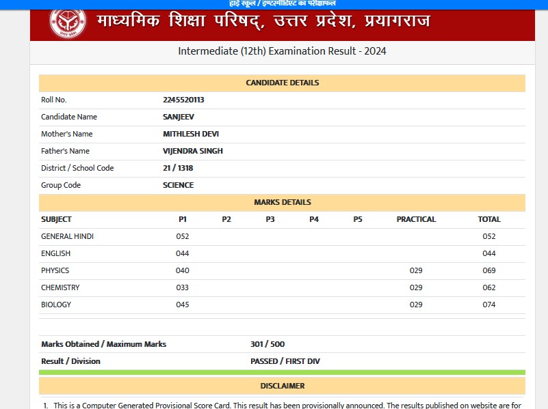Select roll number 2245520113

pos(183,100)
